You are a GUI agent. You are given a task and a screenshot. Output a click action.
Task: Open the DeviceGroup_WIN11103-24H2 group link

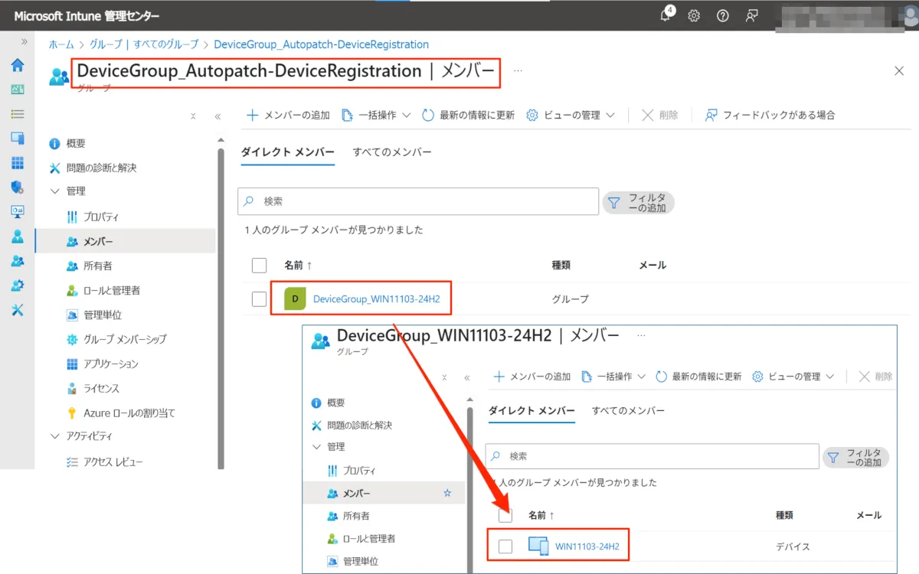(376, 299)
